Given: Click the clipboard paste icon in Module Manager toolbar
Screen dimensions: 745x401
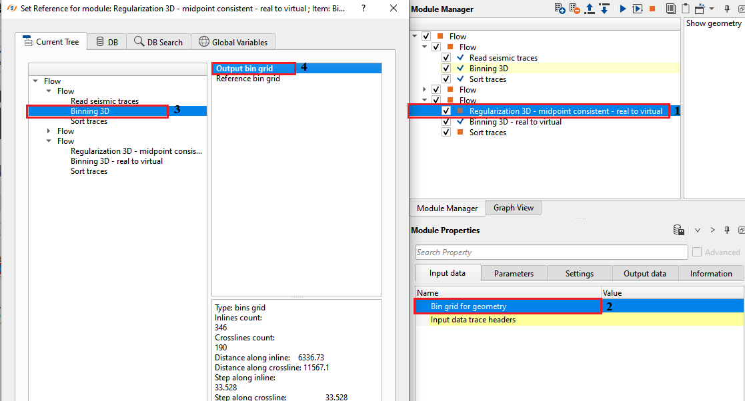Looking at the screenshot, I should pyautogui.click(x=685, y=9).
